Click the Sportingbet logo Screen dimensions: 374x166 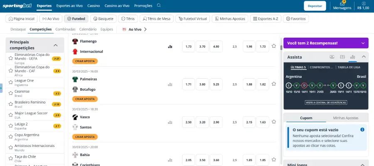pos(17,6)
